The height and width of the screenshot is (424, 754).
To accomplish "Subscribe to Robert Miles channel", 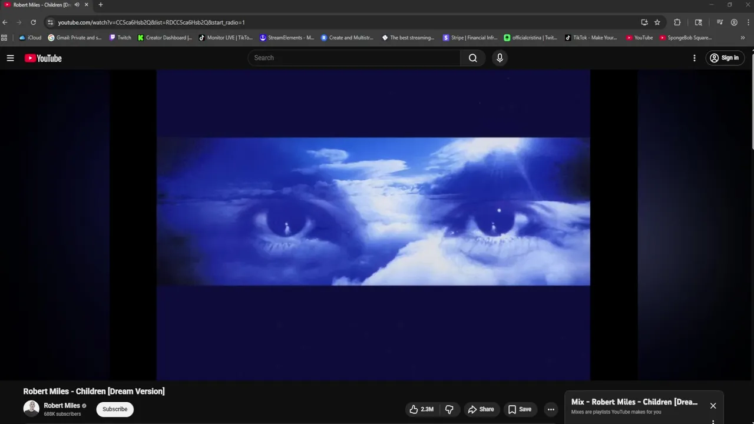I will pos(115,409).
